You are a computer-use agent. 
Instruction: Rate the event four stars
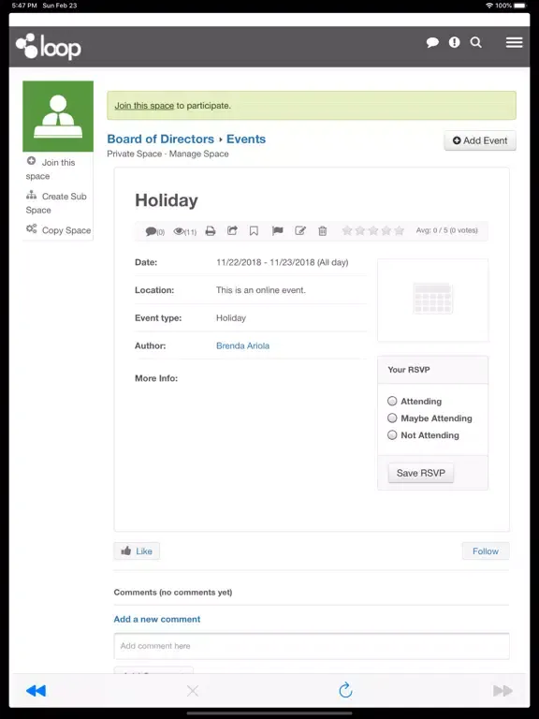click(x=386, y=230)
